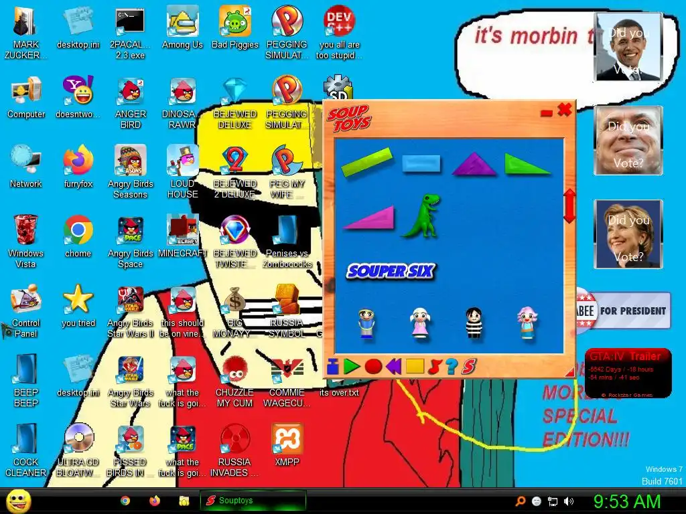Open the ANGER BIRD shortcut

tap(131, 102)
